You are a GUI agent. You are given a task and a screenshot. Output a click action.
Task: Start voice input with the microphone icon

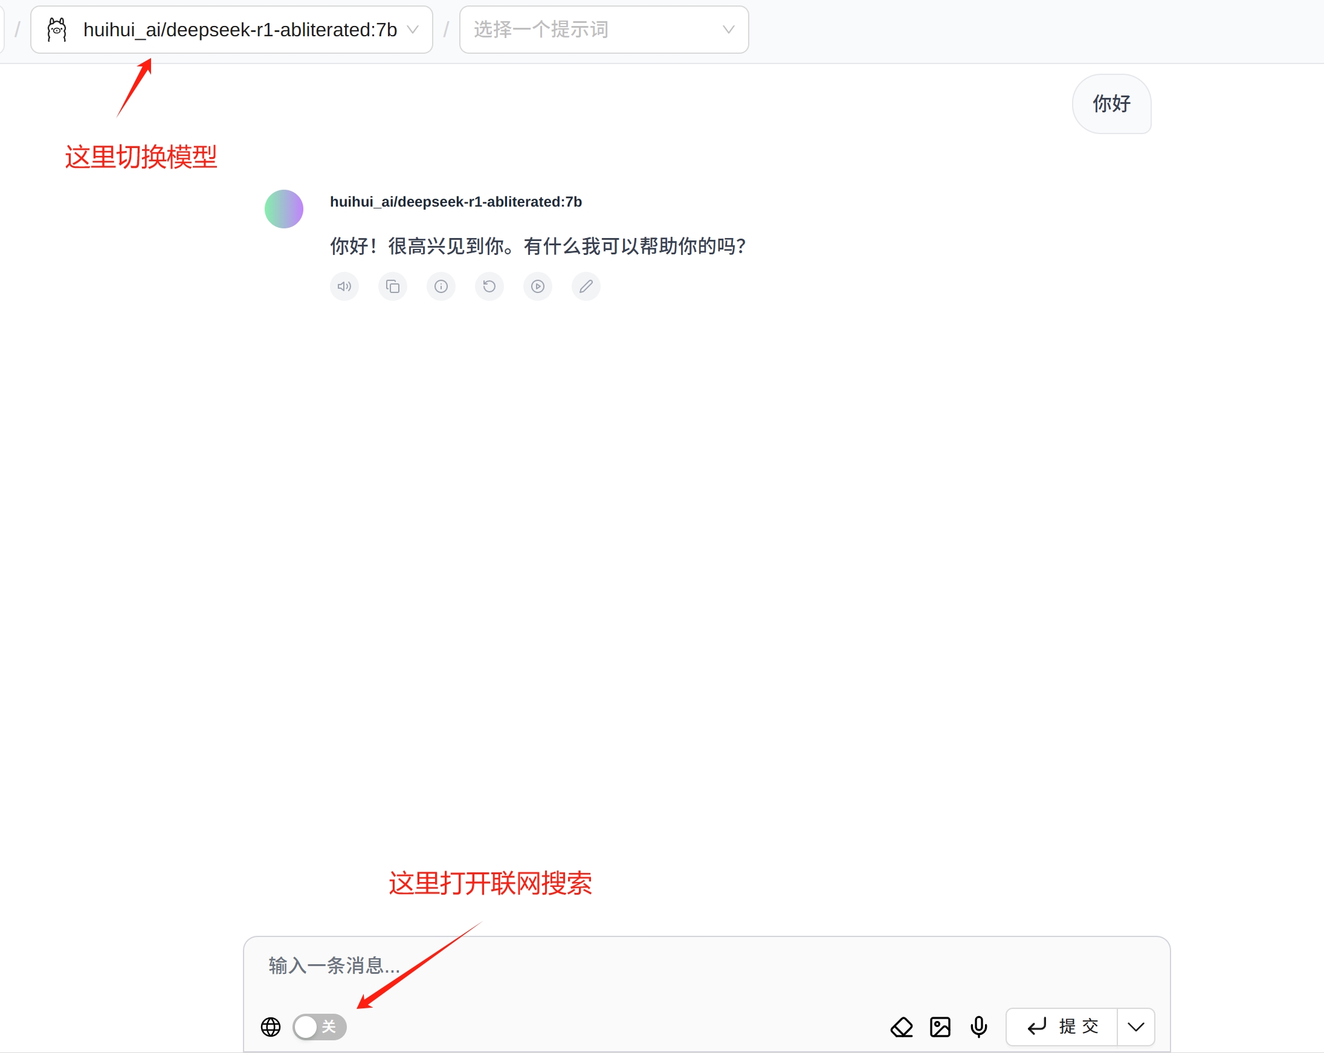coord(979,1026)
